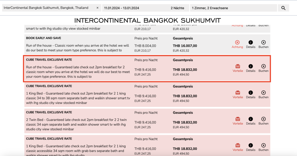Show Vorteile gift icon in highlighted row

pos(238,66)
